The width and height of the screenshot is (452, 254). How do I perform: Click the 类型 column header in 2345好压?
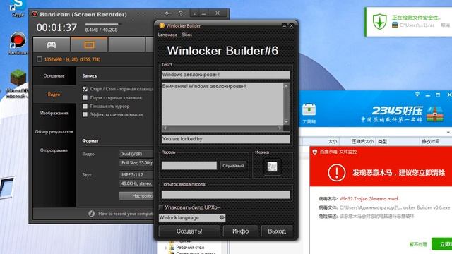click(383, 141)
